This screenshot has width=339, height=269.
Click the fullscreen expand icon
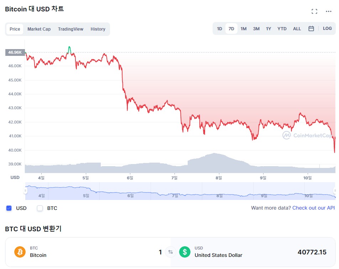[x=314, y=11]
